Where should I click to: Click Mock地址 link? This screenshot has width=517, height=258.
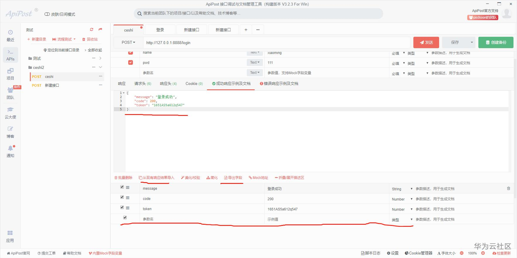258,177
